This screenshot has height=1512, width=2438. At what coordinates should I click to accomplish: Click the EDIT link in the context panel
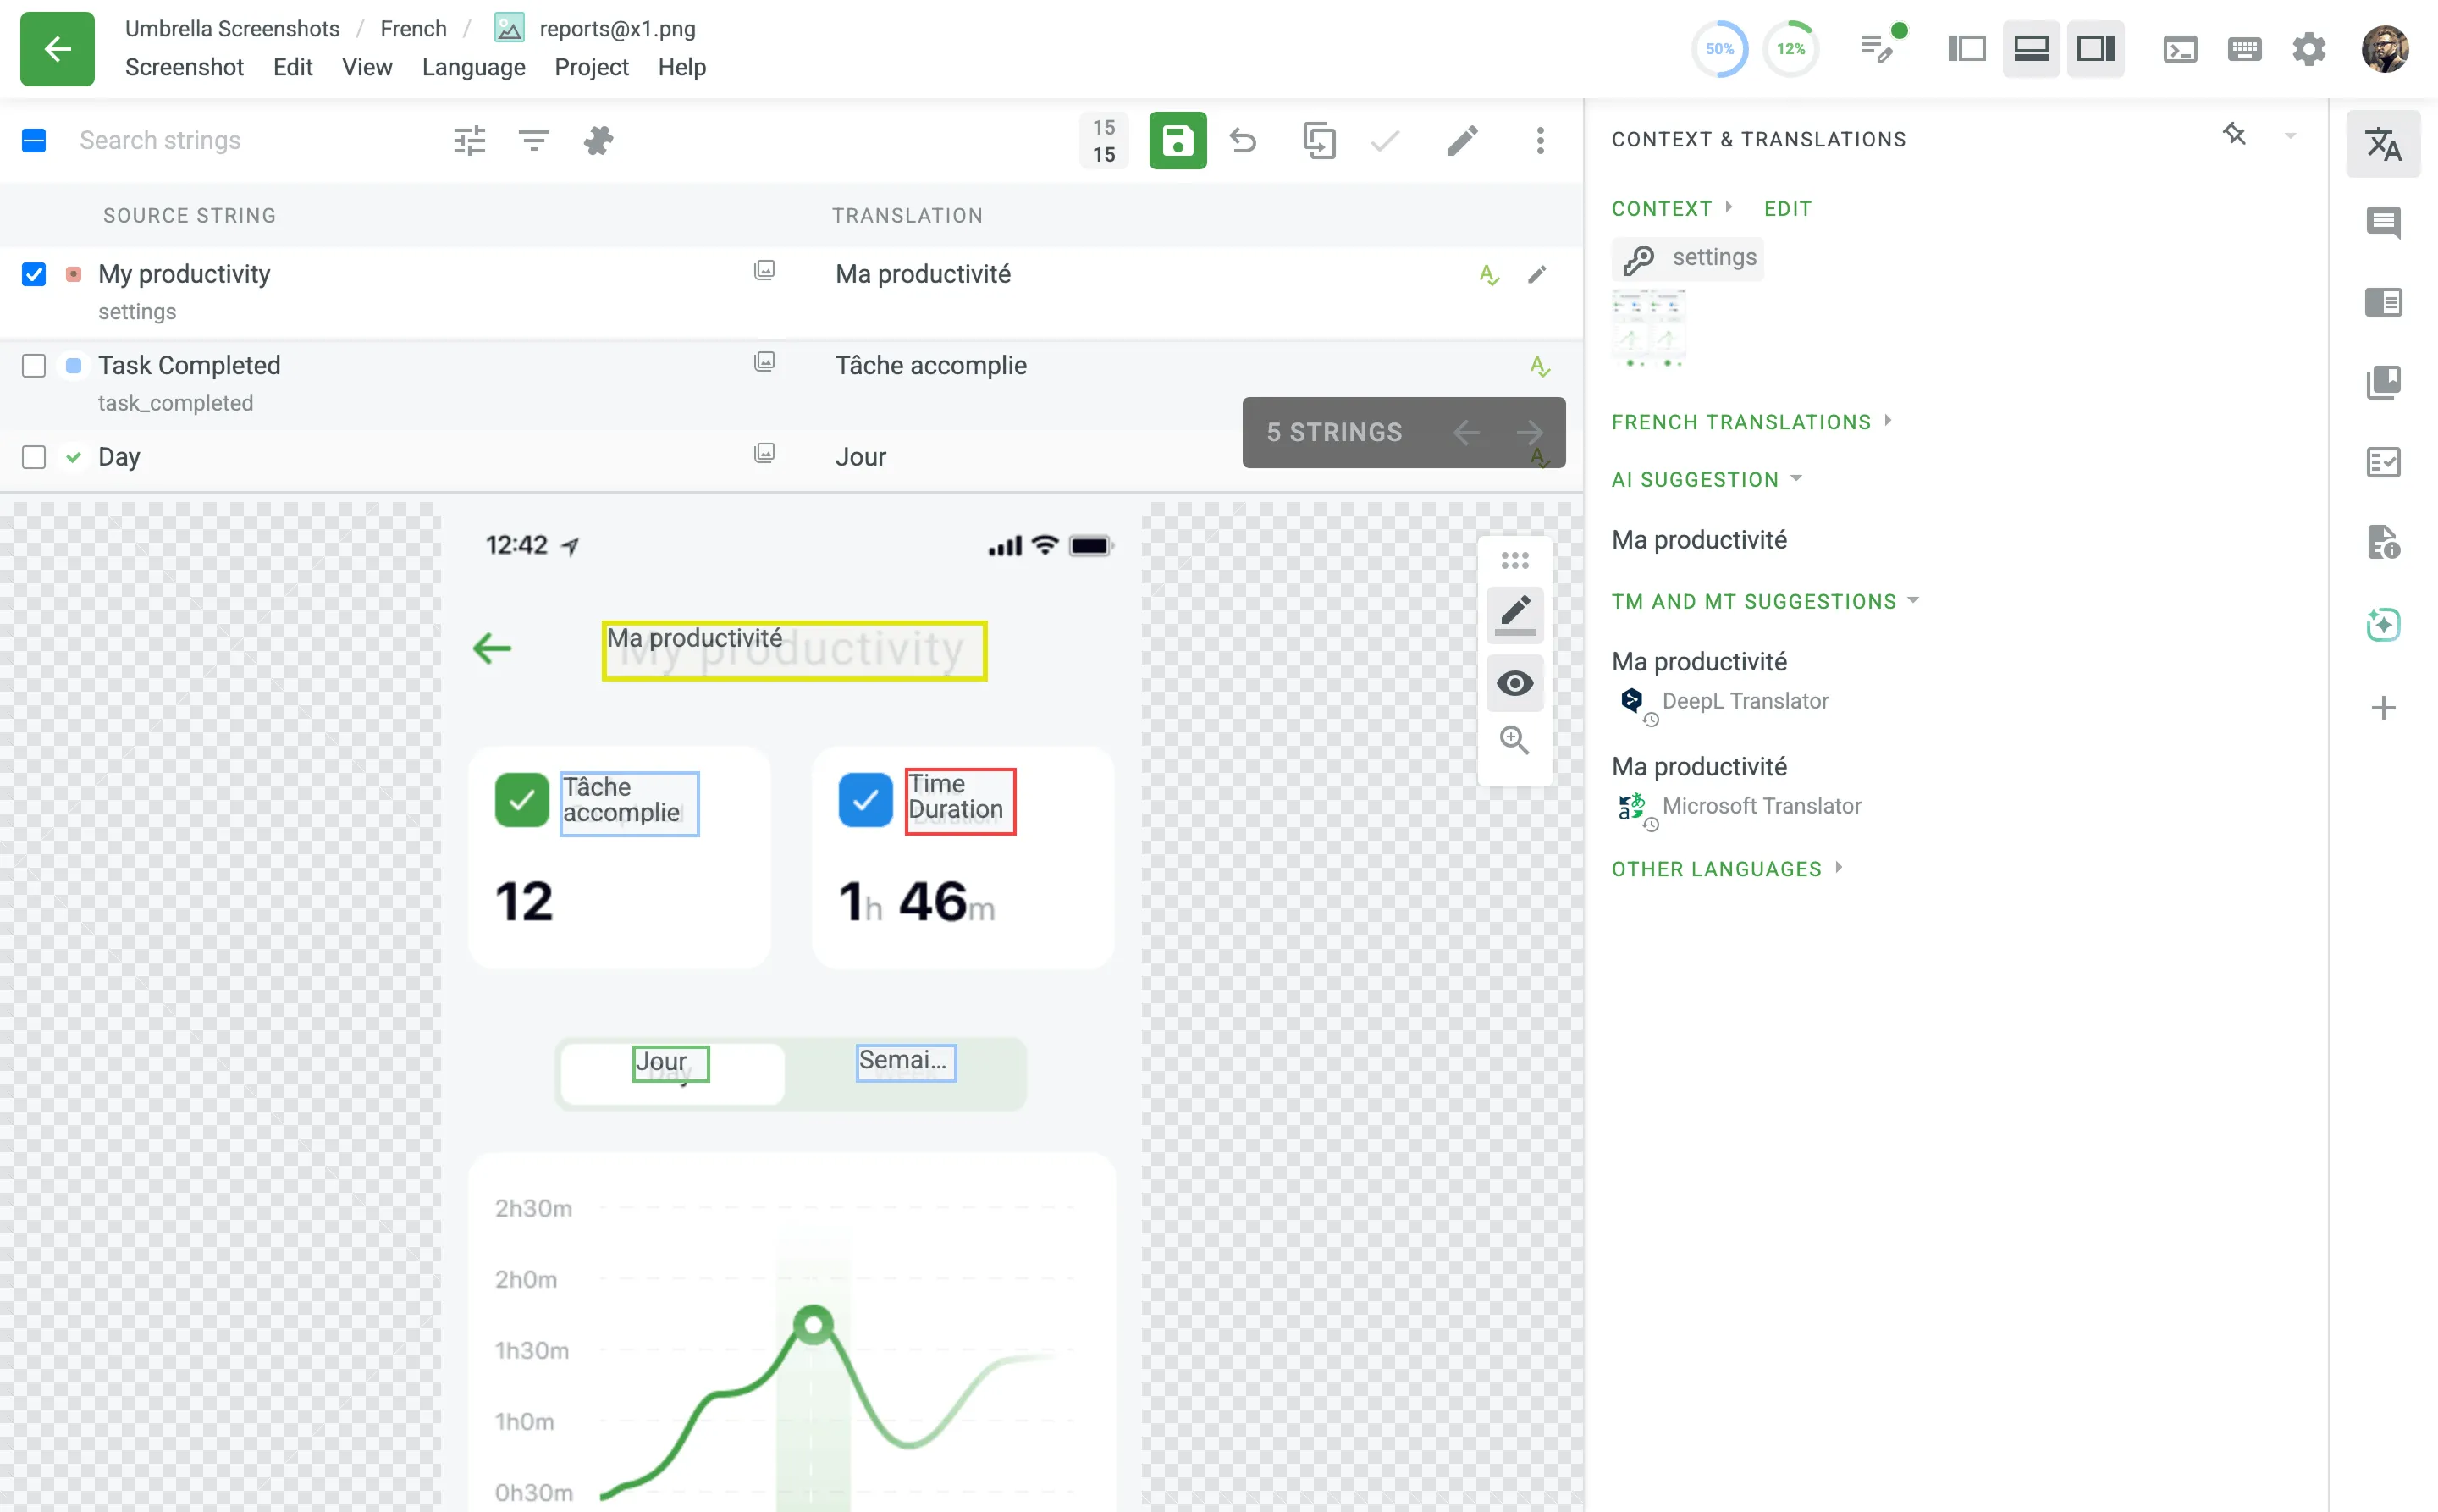pyautogui.click(x=1787, y=208)
